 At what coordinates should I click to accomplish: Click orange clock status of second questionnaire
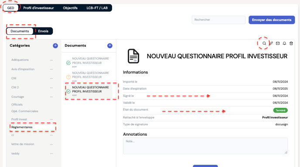tap(68, 77)
